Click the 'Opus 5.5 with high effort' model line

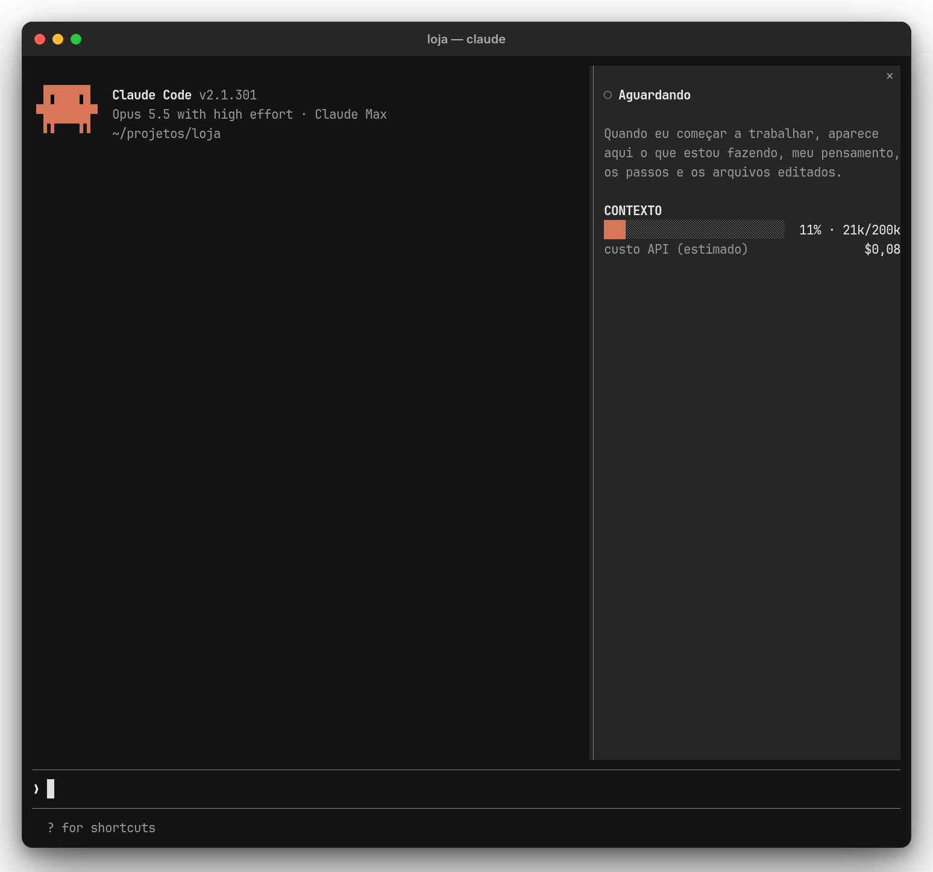pyautogui.click(x=203, y=114)
